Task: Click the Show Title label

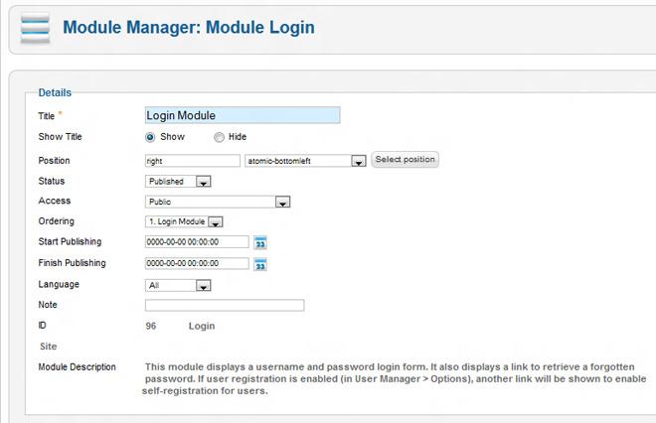Action: (60, 137)
